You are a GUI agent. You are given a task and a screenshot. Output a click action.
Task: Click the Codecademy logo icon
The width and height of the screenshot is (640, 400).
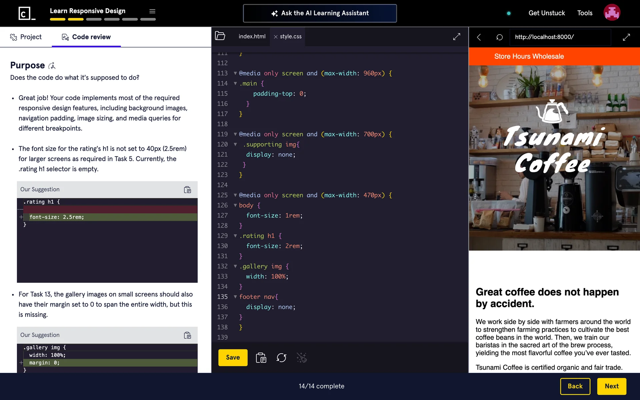(x=27, y=13)
